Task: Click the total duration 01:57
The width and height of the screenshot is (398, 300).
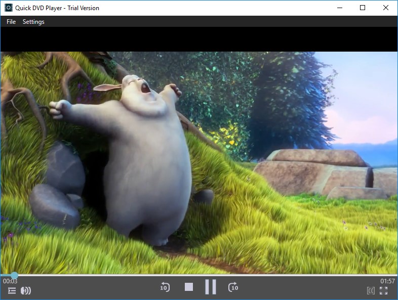Action: click(x=387, y=281)
